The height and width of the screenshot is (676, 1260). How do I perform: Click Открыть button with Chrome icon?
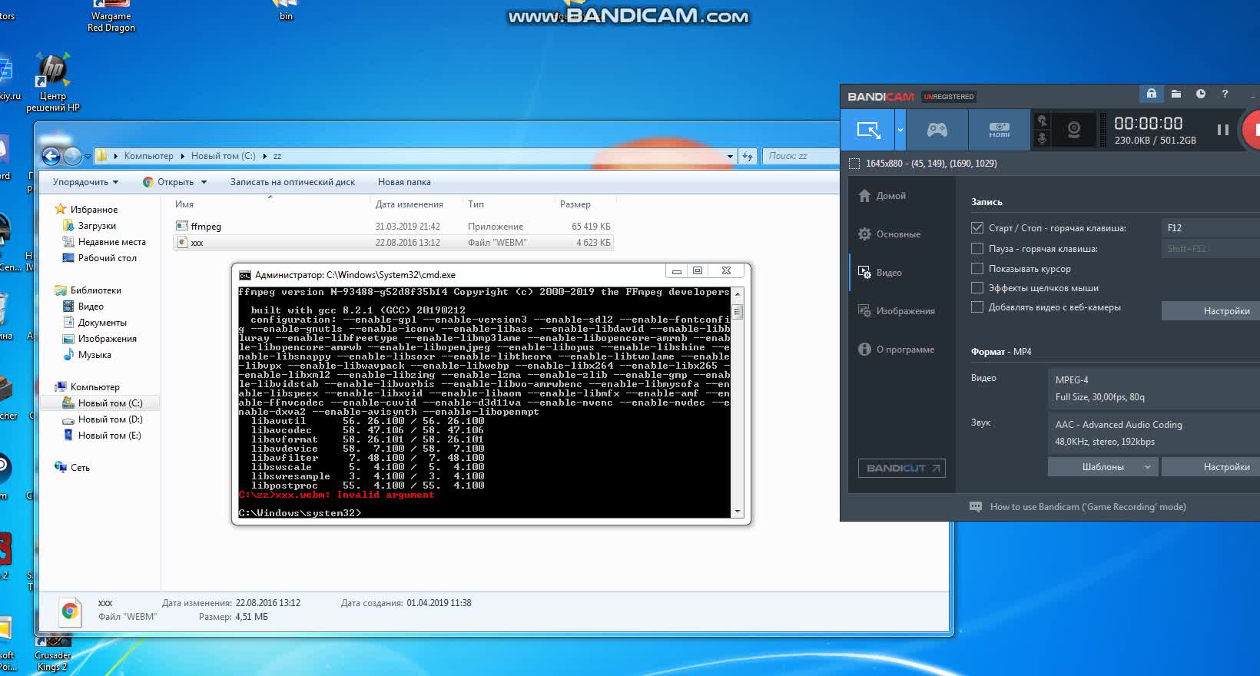169,182
